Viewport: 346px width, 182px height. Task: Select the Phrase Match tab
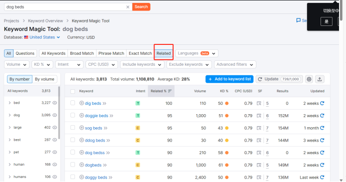point(111,53)
